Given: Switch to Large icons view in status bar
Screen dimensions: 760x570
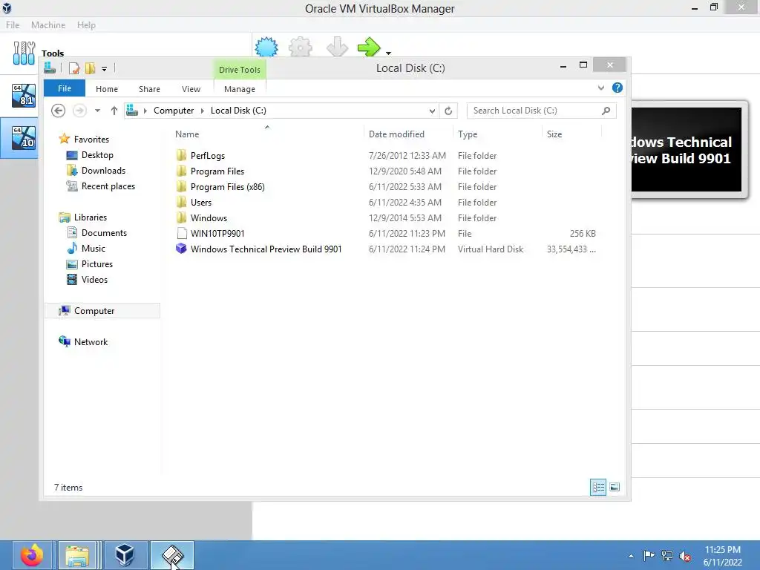Looking at the screenshot, I should [615, 487].
